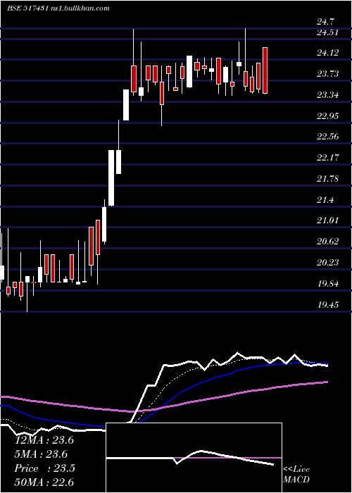The width and height of the screenshot is (352, 493).
Task: Click the tall white candle near 22.17
Action: click(x=111, y=178)
